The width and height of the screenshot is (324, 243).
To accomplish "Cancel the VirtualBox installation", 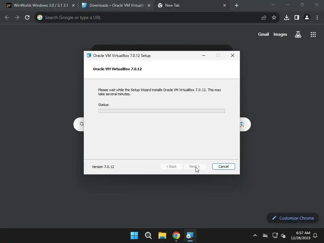I will pyautogui.click(x=223, y=166).
